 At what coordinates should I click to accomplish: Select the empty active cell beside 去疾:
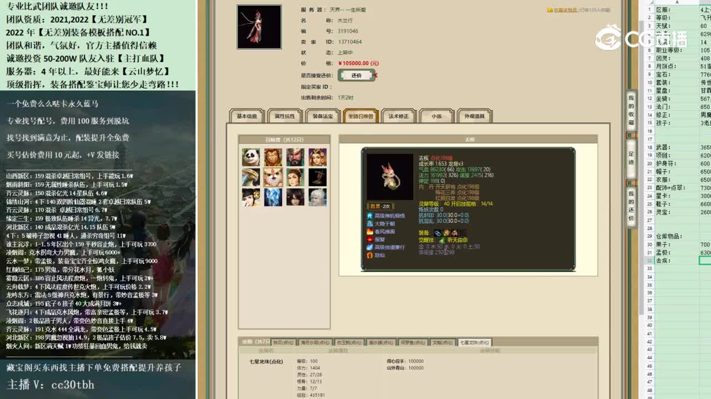point(705,260)
